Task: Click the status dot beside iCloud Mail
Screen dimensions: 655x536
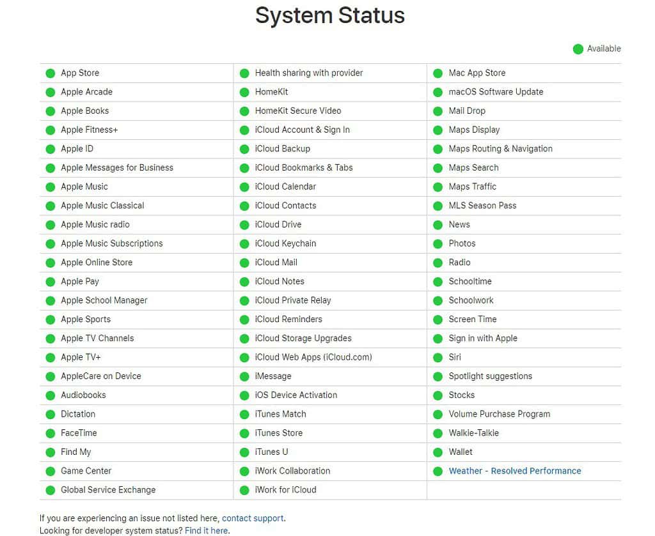Action: pos(244,263)
